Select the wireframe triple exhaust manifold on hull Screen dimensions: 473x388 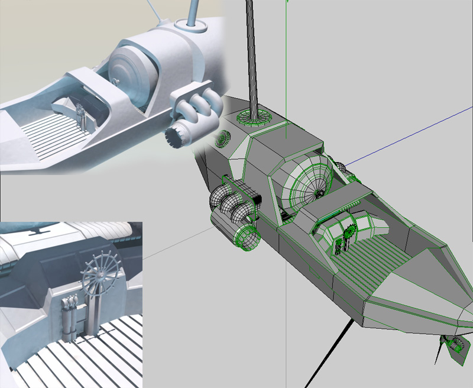click(235, 198)
